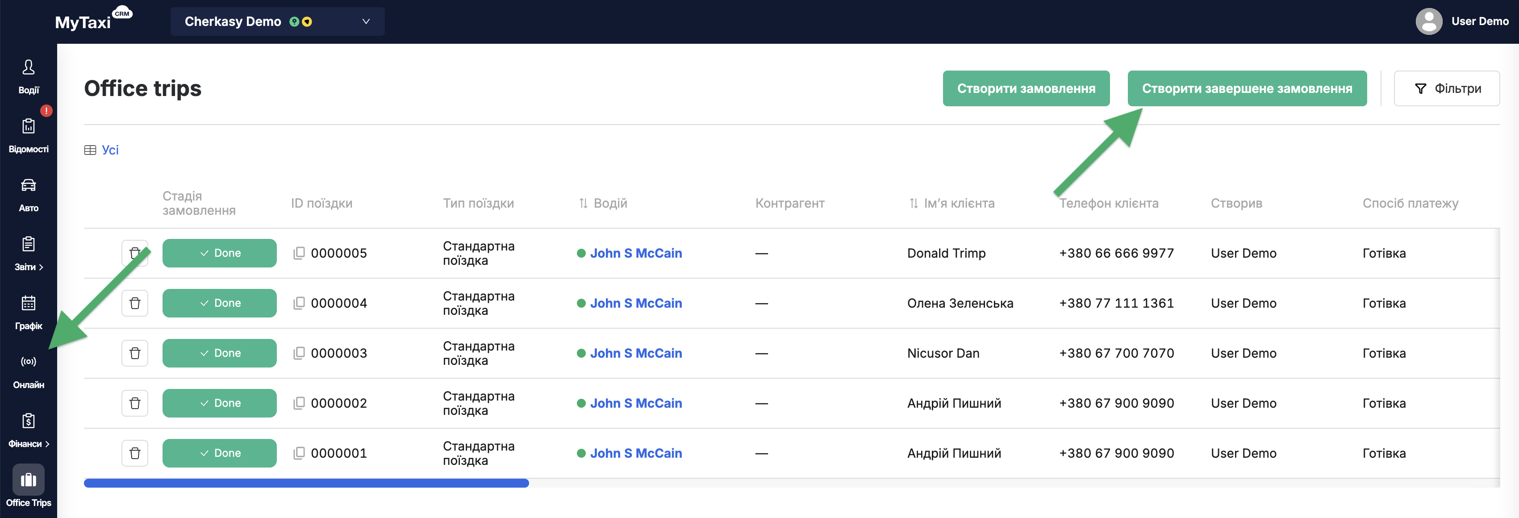1519x518 pixels.
Task: Click Готівка payment in trip 0000003
Action: coord(1384,353)
